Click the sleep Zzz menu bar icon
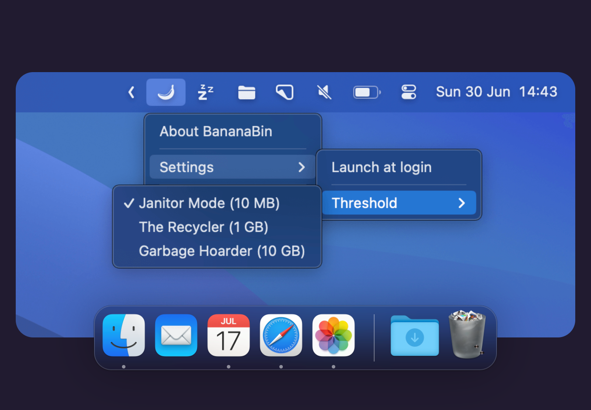This screenshot has width=591, height=410. [205, 92]
